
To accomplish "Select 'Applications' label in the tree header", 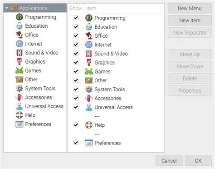I will coord(33,8).
